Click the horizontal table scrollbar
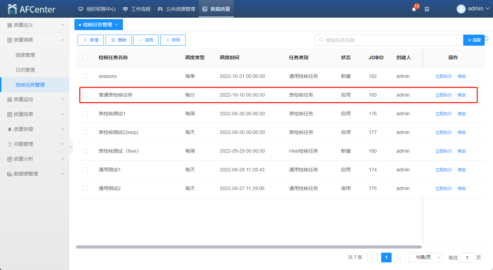Image resolution: width=493 pixels, height=270 pixels. coord(249,247)
